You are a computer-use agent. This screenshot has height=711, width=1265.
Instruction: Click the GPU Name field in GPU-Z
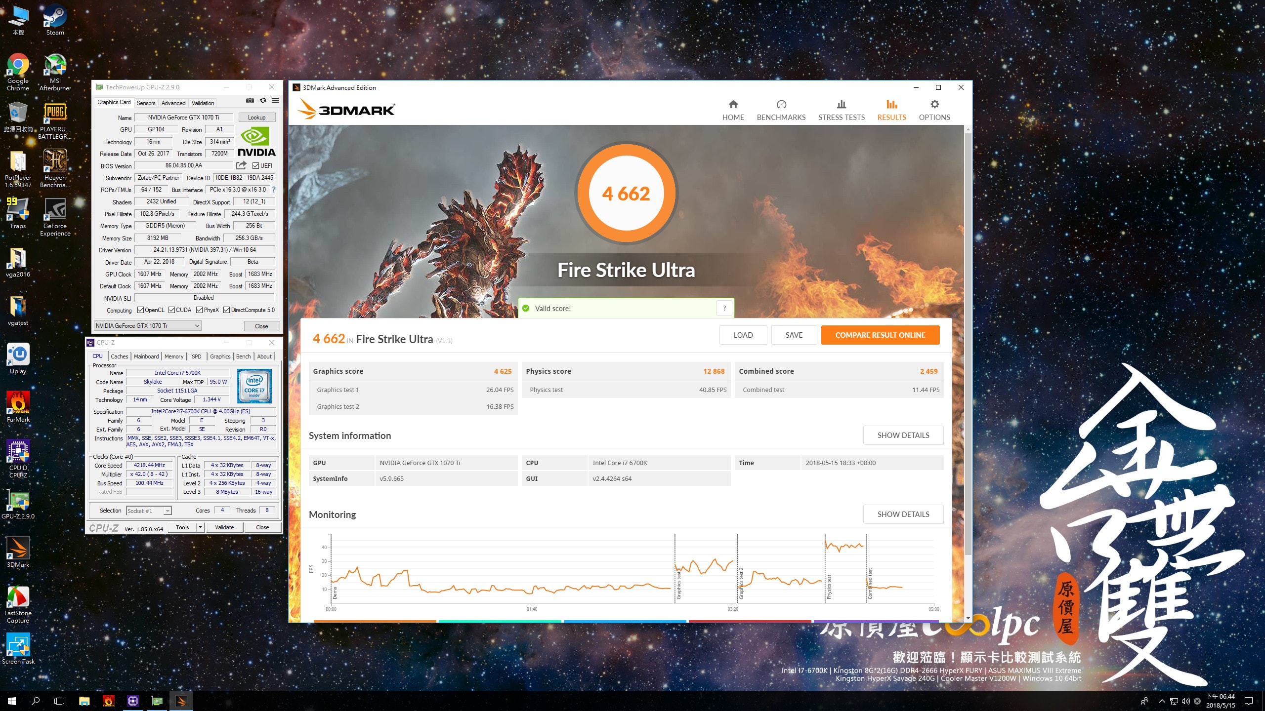184,118
